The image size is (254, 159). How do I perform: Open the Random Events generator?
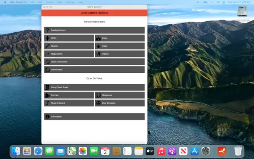coord(94,30)
